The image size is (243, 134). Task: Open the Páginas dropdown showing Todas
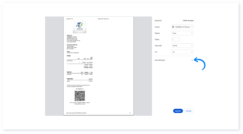pyautogui.click(x=182, y=33)
